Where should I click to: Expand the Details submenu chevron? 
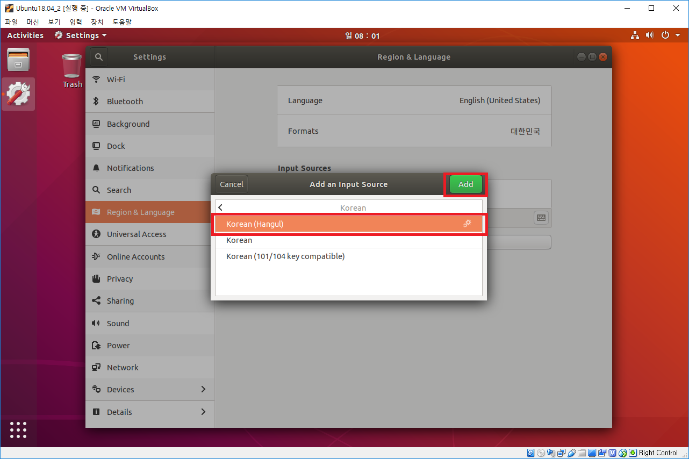tap(203, 412)
